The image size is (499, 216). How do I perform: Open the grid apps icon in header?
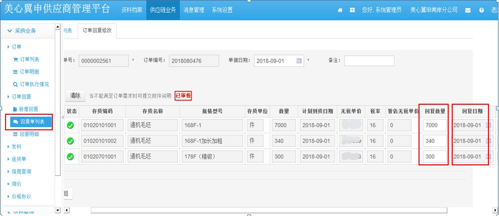click(x=352, y=10)
